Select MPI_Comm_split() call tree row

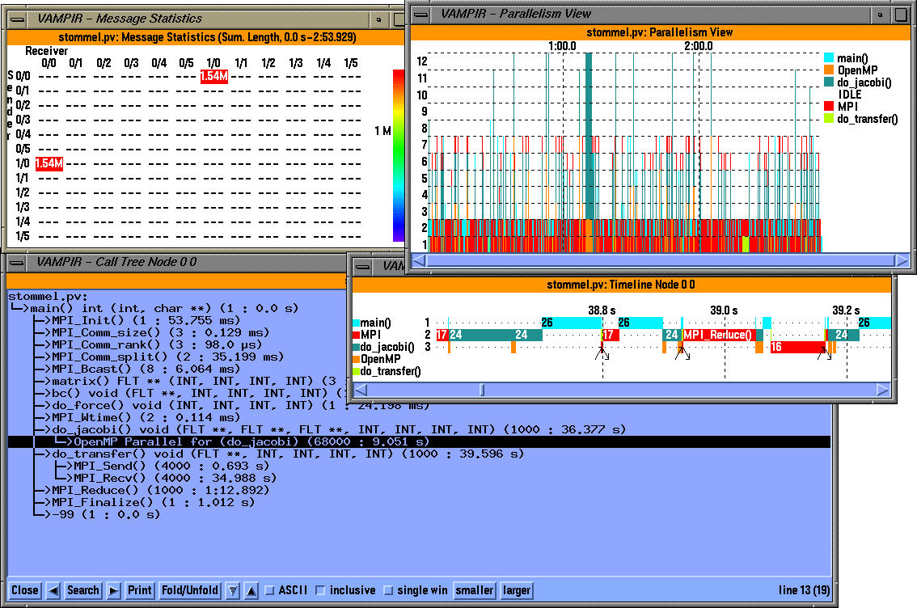(x=168, y=357)
